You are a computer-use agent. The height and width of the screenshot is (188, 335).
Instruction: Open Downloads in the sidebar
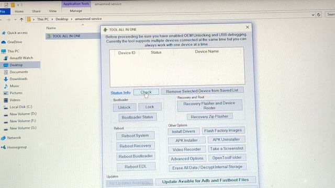pyautogui.click(x=19, y=79)
